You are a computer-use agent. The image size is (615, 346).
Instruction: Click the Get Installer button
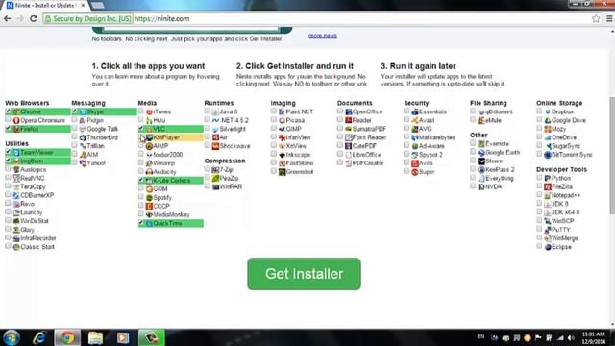point(304,274)
